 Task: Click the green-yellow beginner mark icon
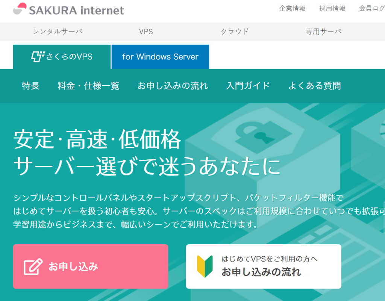205,266
